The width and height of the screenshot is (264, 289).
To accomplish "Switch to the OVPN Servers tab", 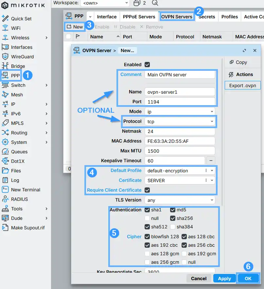I will click(177, 17).
